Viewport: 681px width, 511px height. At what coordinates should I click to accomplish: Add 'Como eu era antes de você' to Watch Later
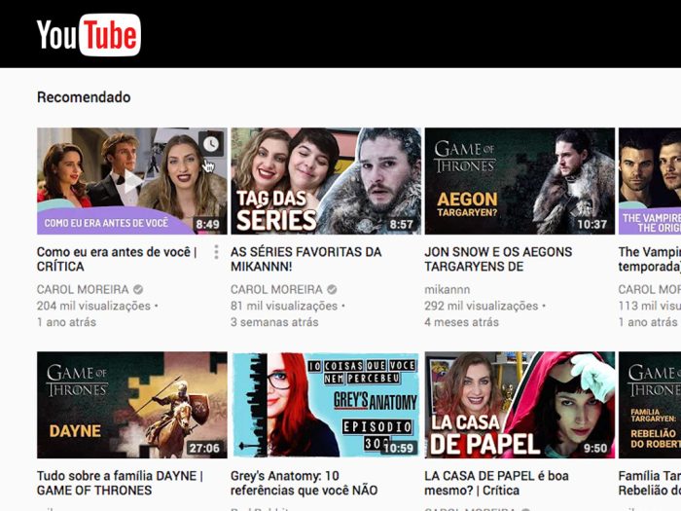coord(211,144)
